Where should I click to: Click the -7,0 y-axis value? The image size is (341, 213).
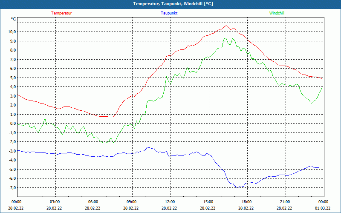click(12, 187)
